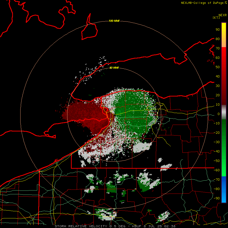Select the 30 value on velocity scale
Screen dimensions: 228x228
pos(218,86)
